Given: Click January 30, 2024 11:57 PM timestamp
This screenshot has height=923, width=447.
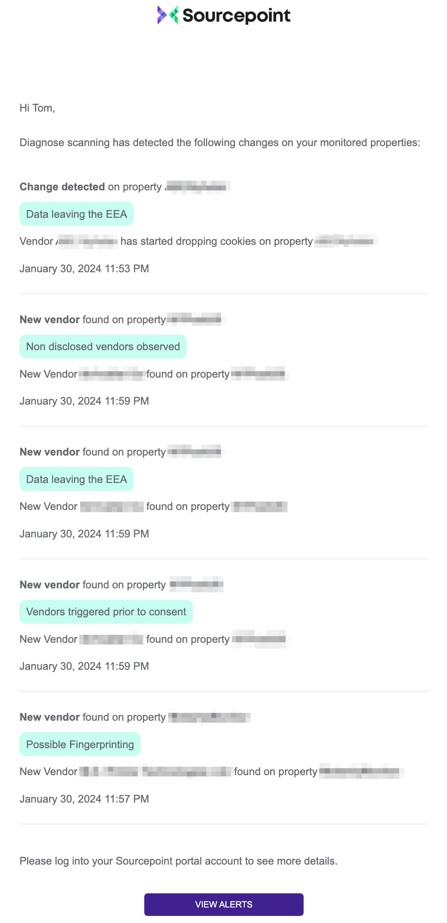Looking at the screenshot, I should pos(84,799).
